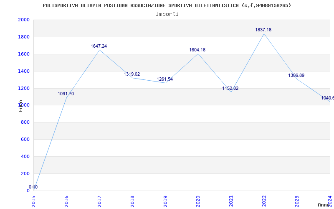Click the data label 1647.24
The width and height of the screenshot is (334, 209).
coord(99,46)
